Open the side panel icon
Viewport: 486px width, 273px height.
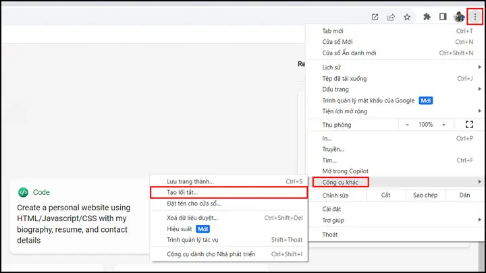[x=443, y=17]
